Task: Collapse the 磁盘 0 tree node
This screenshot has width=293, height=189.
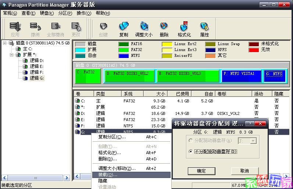Action: [x=4, y=43]
